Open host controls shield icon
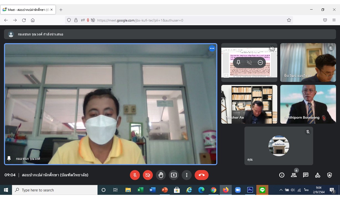340x199 pixels. (329, 175)
